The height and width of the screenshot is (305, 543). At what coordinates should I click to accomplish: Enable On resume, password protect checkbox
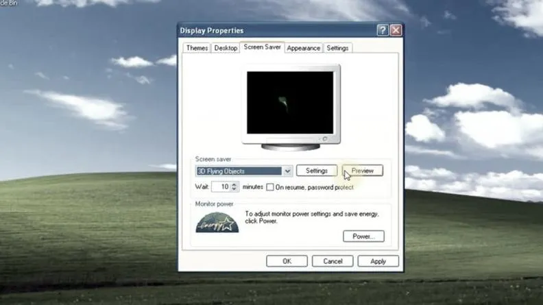[x=269, y=187]
